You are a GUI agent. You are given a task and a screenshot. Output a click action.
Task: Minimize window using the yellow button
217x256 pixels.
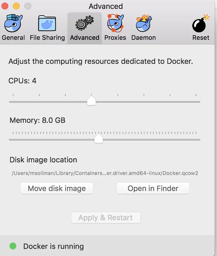[16, 6]
